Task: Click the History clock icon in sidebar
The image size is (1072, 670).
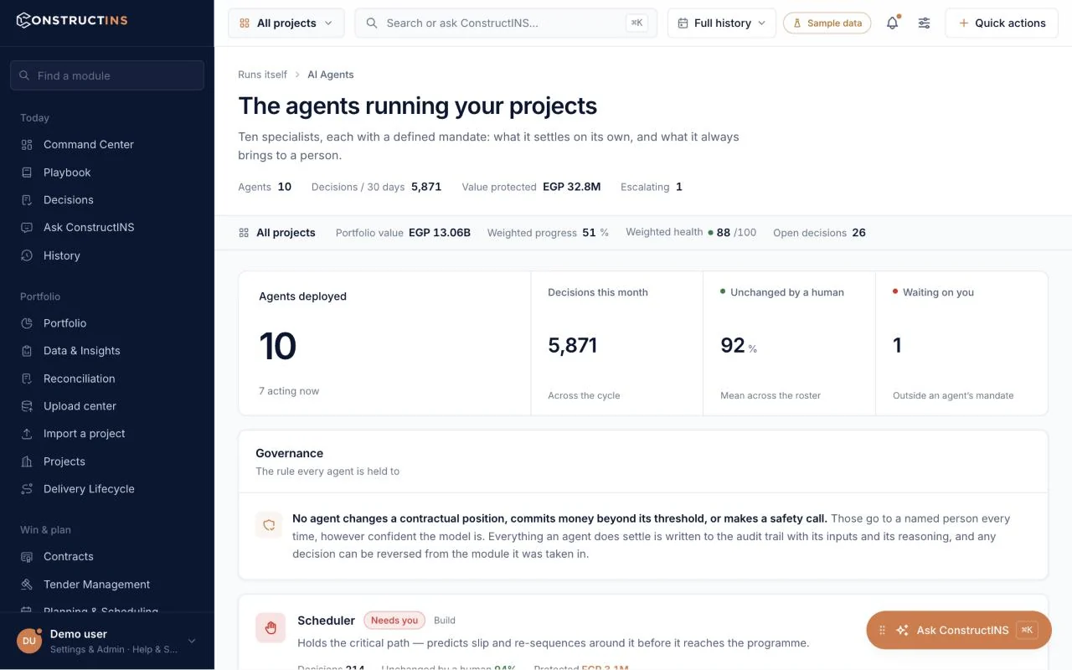Action: click(27, 255)
